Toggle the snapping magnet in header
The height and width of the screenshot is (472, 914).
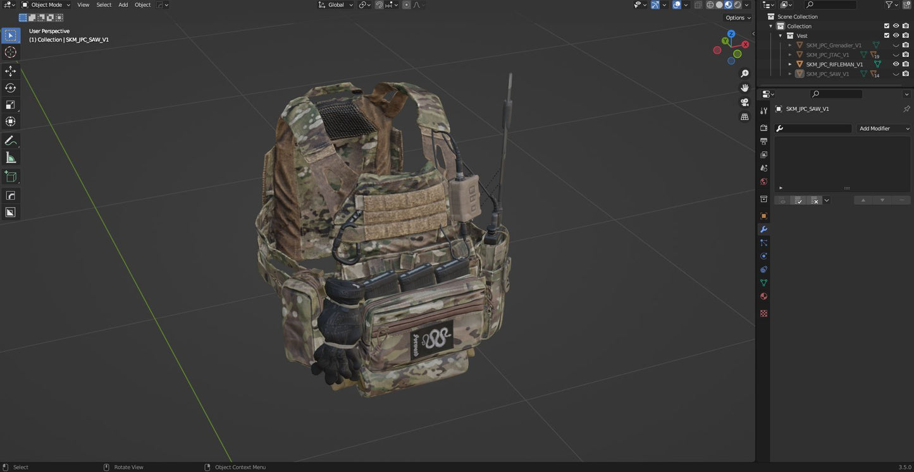[379, 5]
